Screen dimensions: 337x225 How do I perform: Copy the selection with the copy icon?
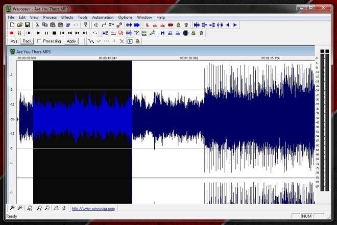coord(45,25)
